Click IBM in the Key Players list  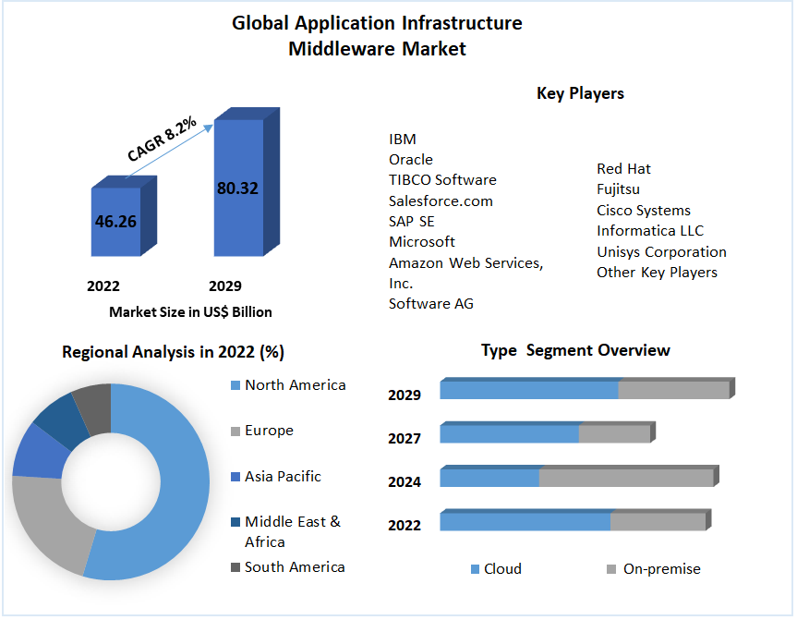(x=403, y=140)
